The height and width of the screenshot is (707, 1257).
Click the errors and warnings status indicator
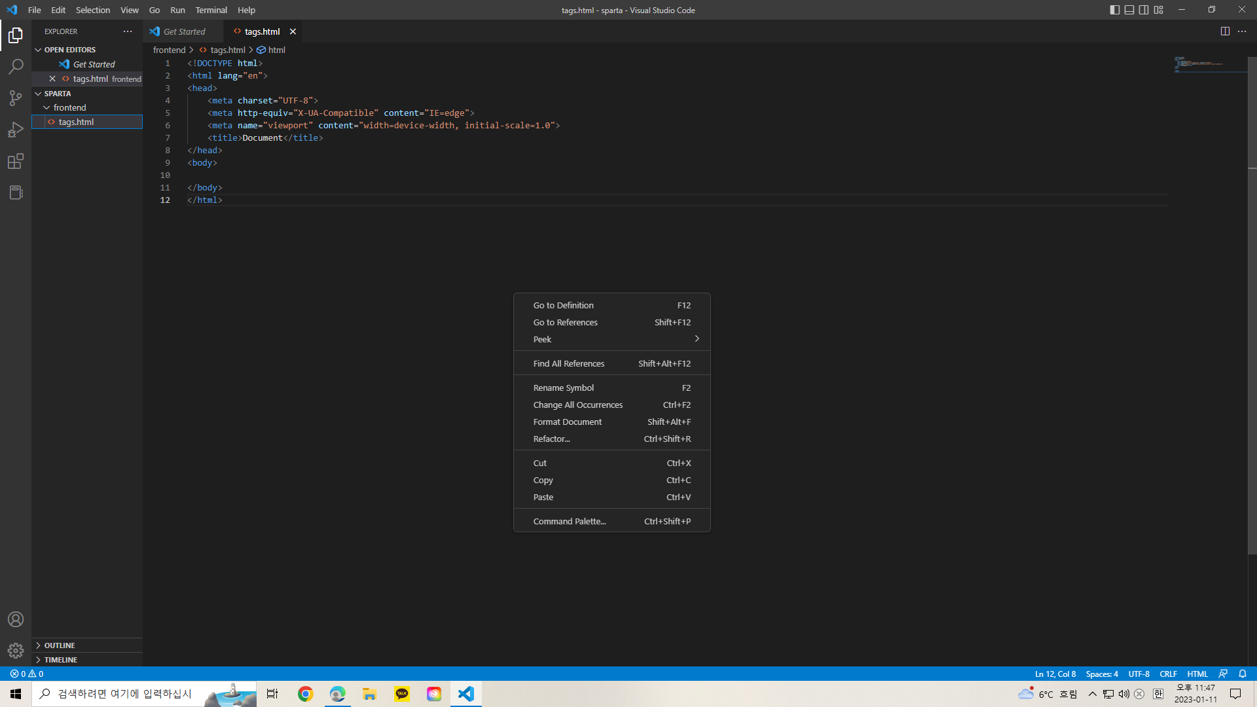point(27,674)
